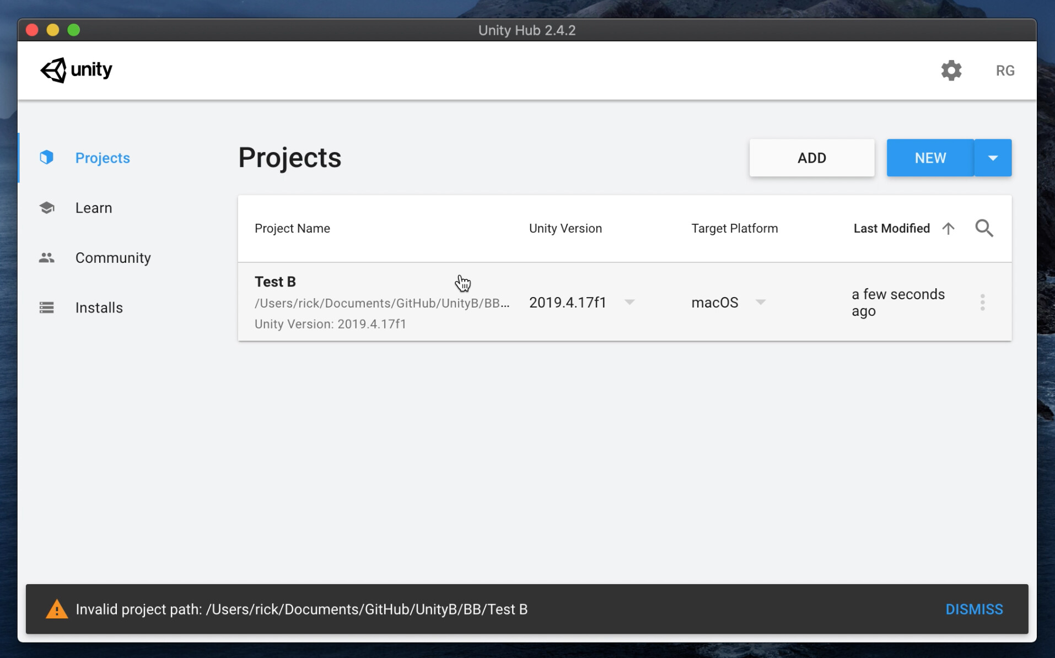Screen dimensions: 1055x658
Task: Click the Projects cube icon in sidebar
Action: pos(47,158)
